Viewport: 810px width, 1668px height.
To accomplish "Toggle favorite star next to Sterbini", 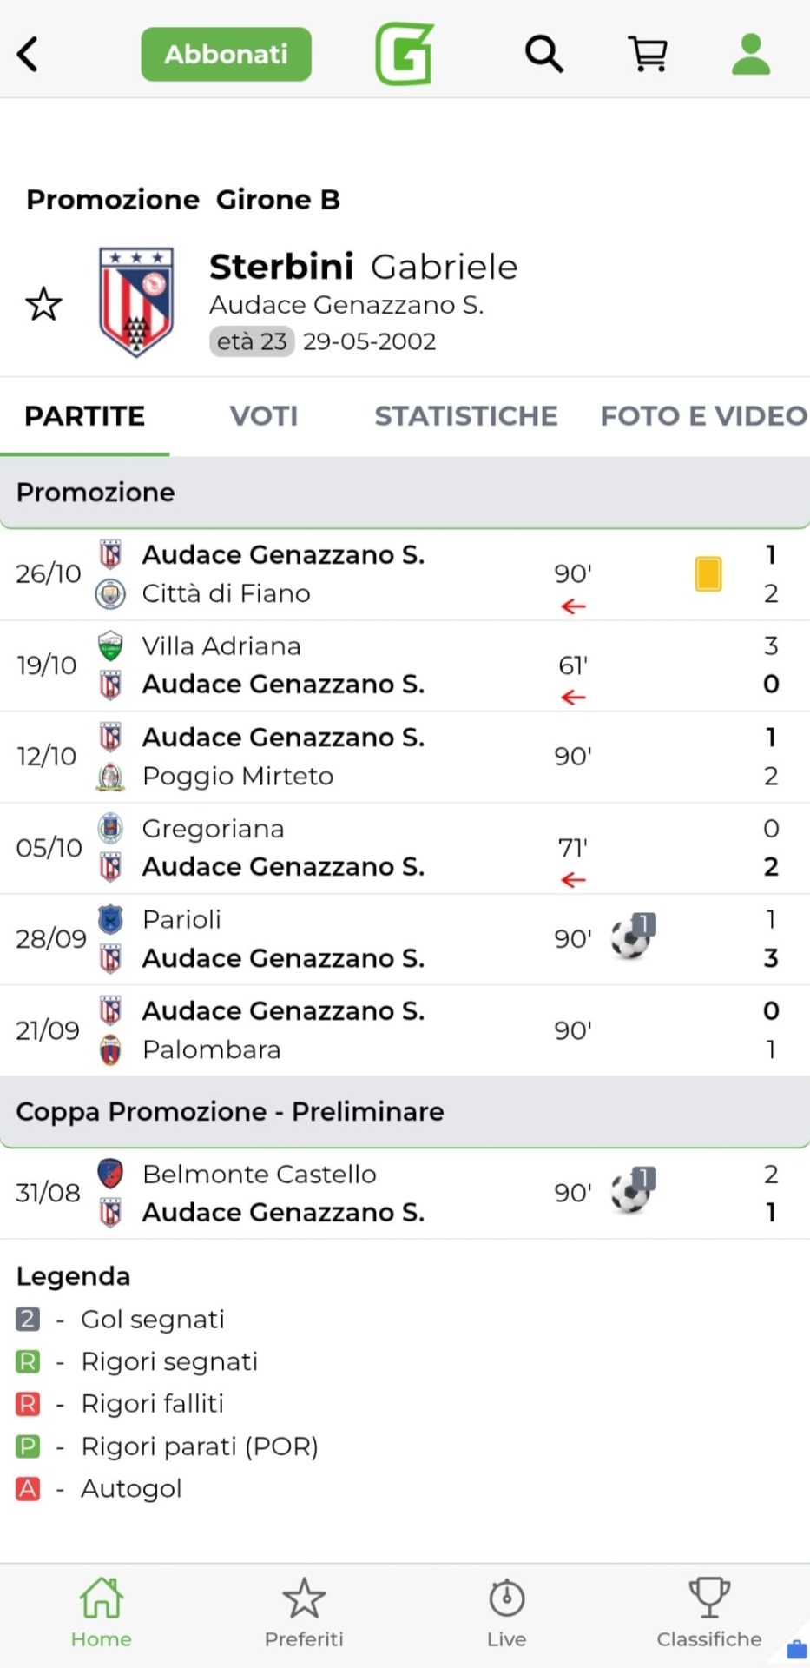I will coord(43,304).
